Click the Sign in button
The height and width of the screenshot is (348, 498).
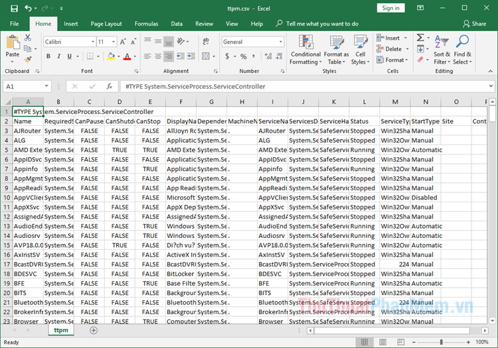click(x=390, y=8)
